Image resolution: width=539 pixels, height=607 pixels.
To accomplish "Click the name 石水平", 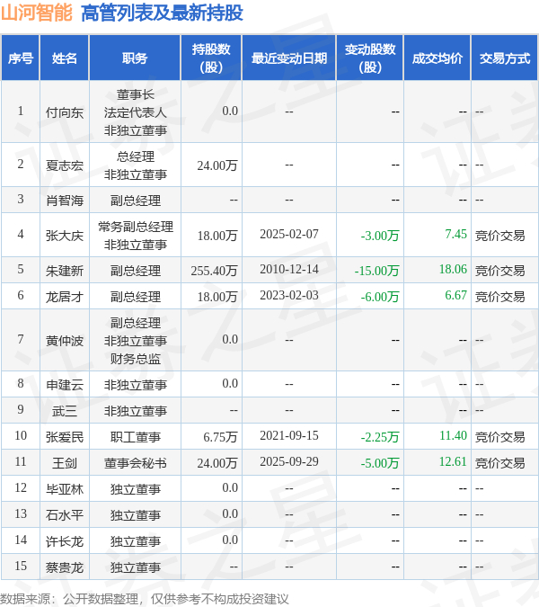I will click(x=65, y=515).
